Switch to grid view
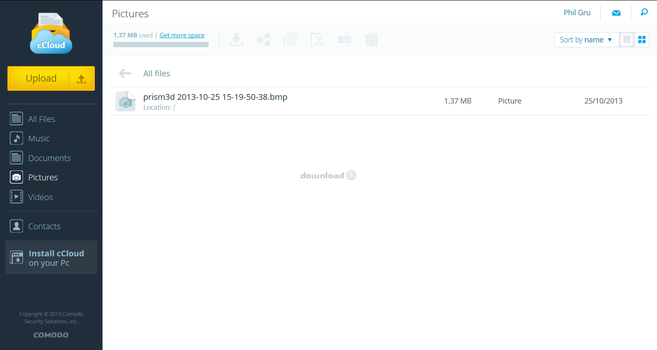 [x=642, y=40]
